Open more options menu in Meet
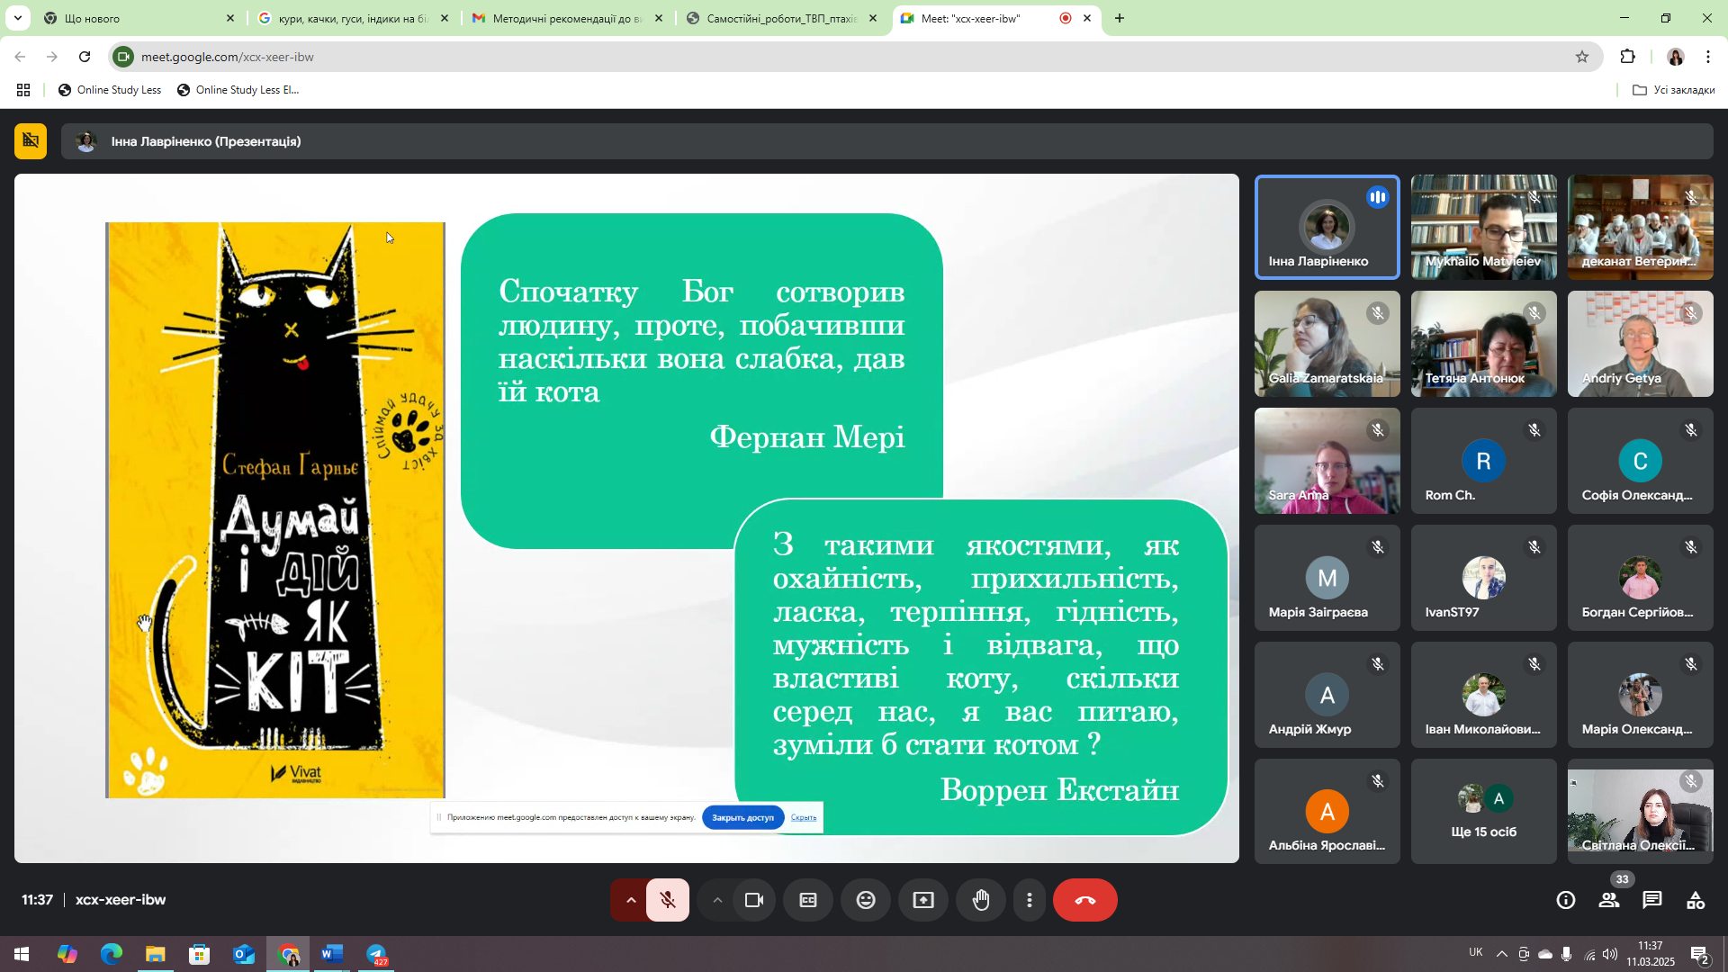This screenshot has width=1728, height=972. 1030,900
